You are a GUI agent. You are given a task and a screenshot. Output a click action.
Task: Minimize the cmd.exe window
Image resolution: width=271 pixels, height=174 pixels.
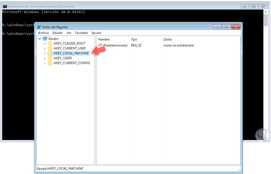244,6
